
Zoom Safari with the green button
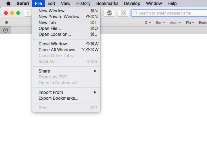click(18, 13)
